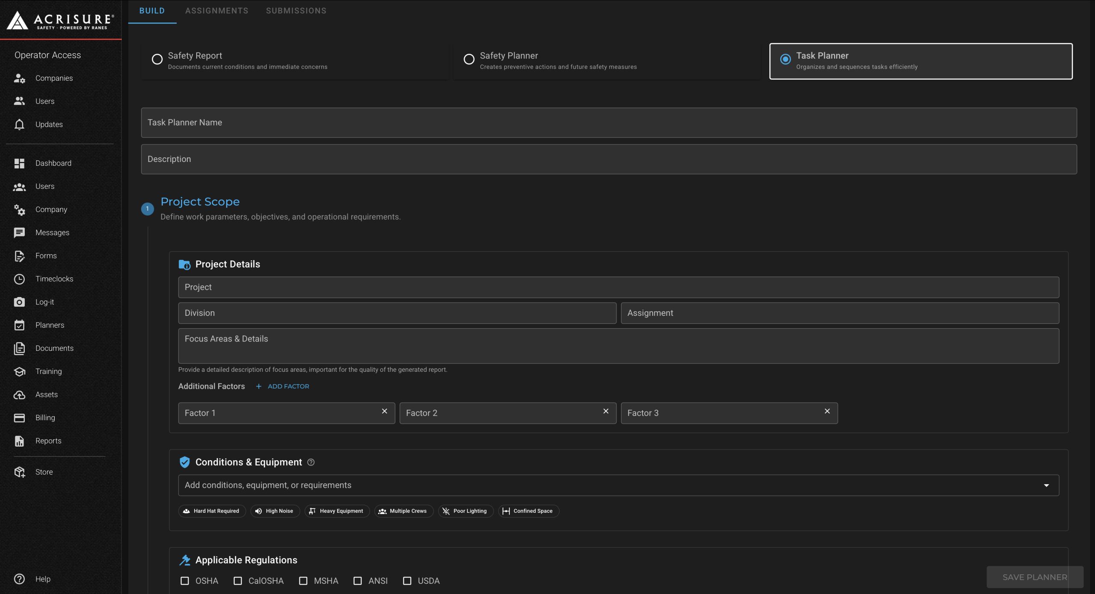Click the Conditions & Equipment help icon
The image size is (1095, 594).
click(x=311, y=462)
